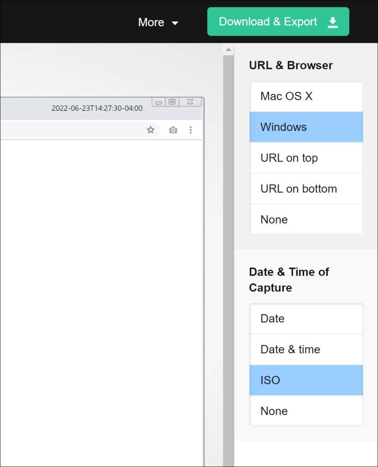Viewport: 378px width, 467px height.
Task: Open the three-dot browser menu icon
Action: point(191,130)
